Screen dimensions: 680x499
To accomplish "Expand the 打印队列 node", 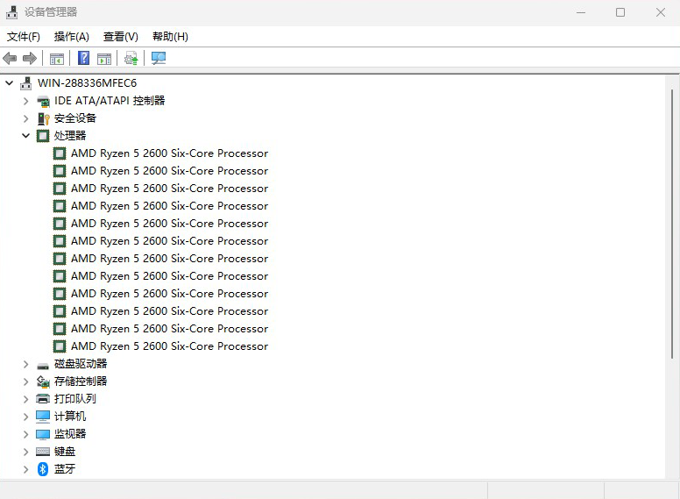I will pyautogui.click(x=26, y=399).
